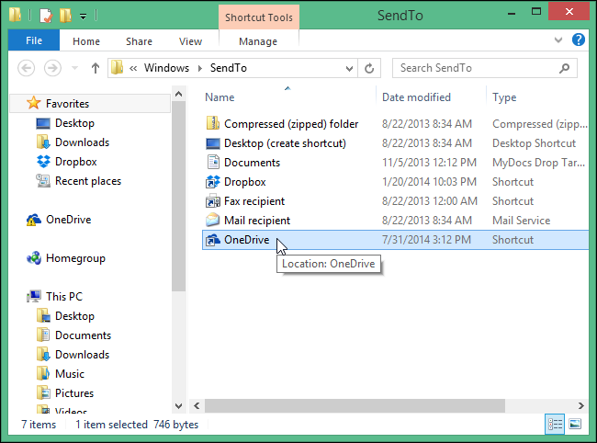Switch to the Share ribbon tab
Screen dimensions: 597x443
(x=139, y=41)
